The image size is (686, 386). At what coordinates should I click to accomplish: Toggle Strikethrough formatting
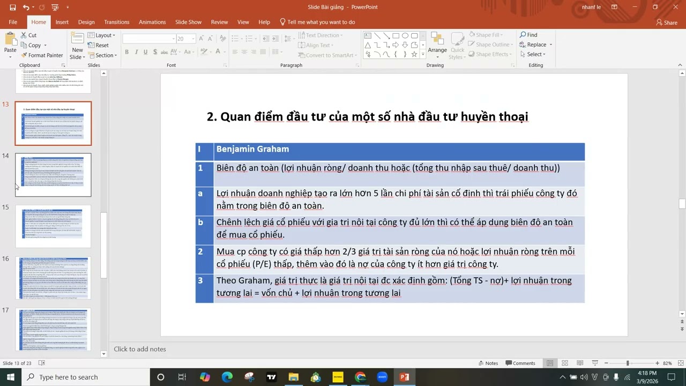[164, 52]
